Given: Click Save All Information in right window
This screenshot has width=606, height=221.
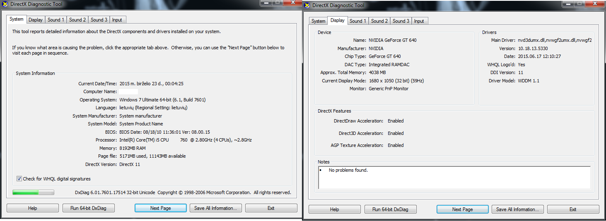Looking at the screenshot, I should click(x=517, y=209).
